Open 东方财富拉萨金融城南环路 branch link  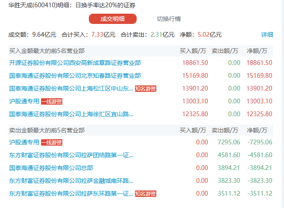point(71,181)
